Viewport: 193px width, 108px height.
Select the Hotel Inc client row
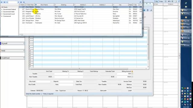click(x=81, y=14)
